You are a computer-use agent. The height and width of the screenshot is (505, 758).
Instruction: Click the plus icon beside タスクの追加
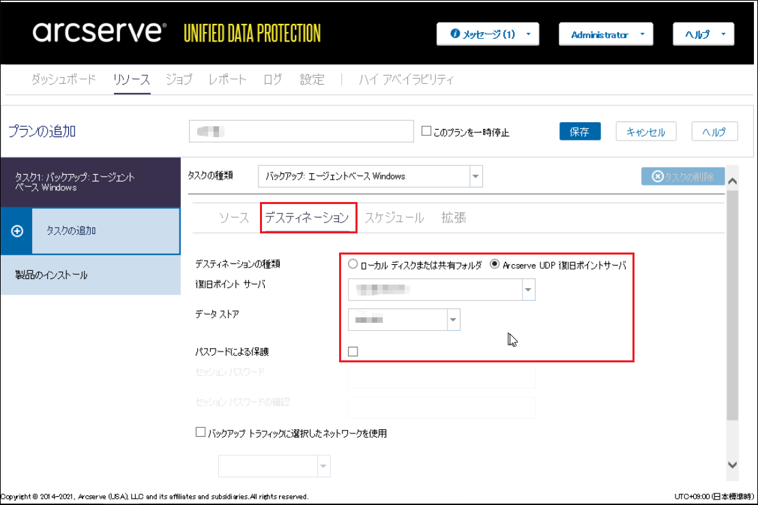click(17, 231)
